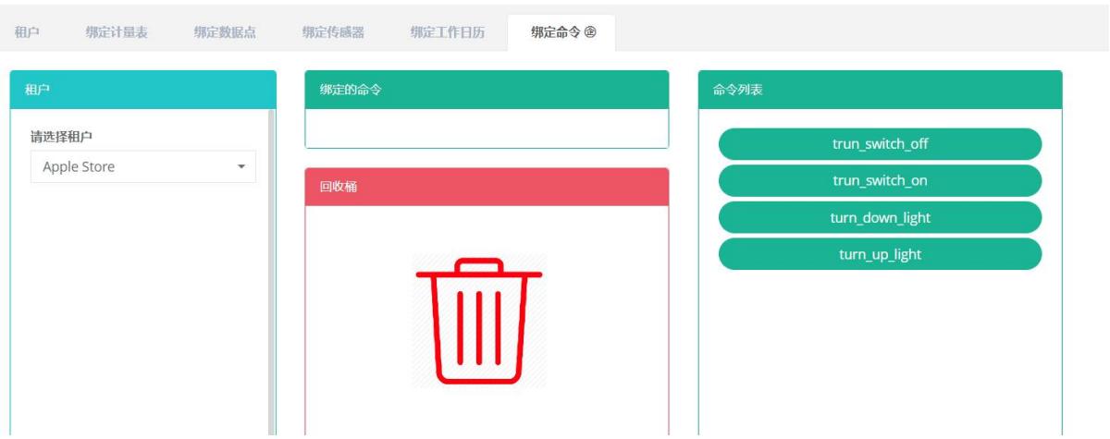The image size is (1110, 439).
Task: Switch to the 租户 tab
Action: [x=26, y=32]
